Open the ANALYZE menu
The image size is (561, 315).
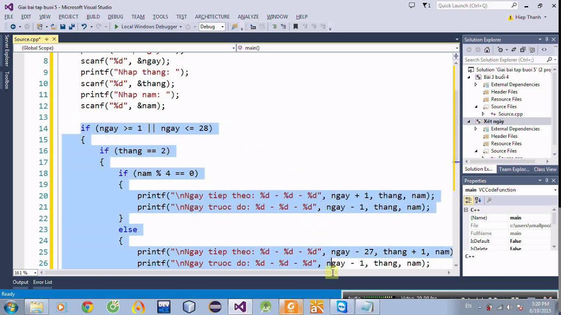coord(248,17)
